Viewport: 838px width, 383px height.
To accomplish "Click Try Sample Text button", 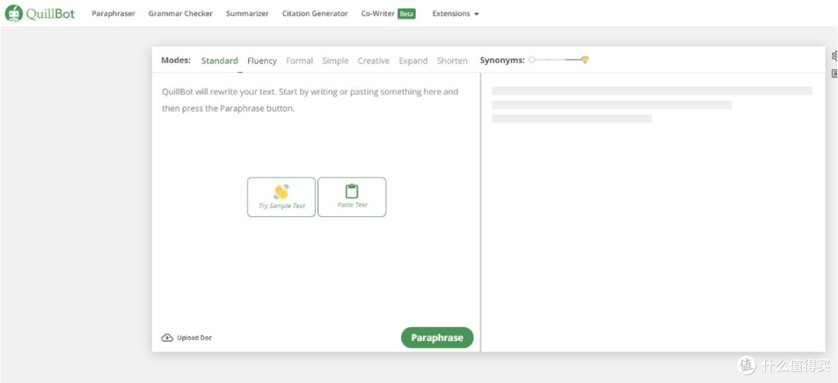I will tap(281, 197).
